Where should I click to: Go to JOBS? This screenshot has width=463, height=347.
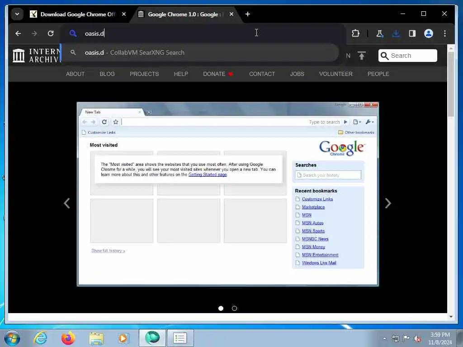coord(297,74)
